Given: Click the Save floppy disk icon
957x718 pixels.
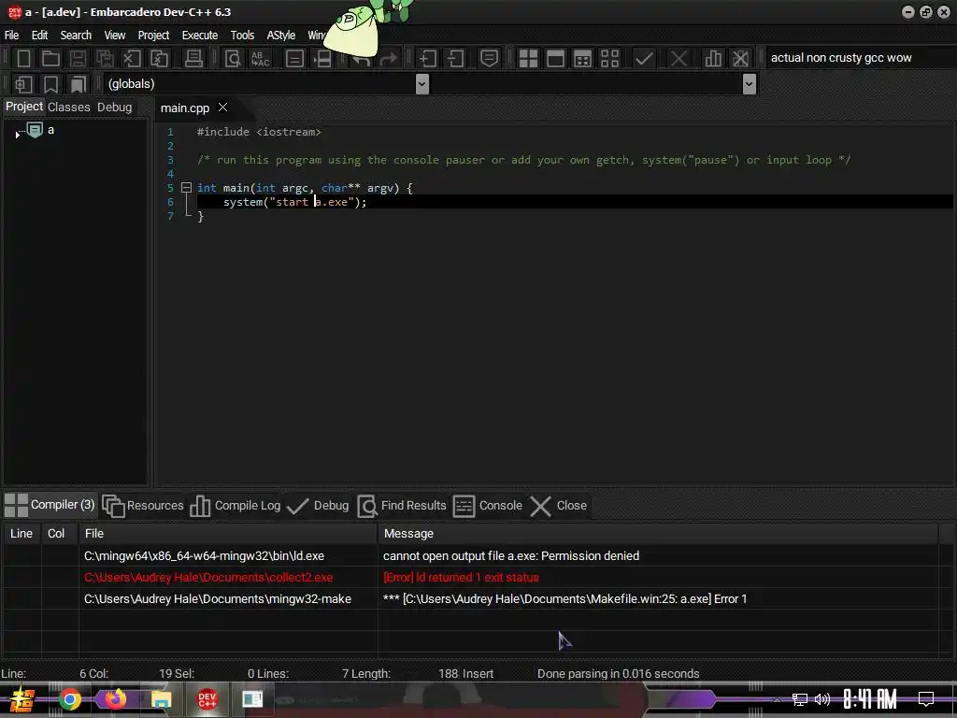Looking at the screenshot, I should [78, 59].
